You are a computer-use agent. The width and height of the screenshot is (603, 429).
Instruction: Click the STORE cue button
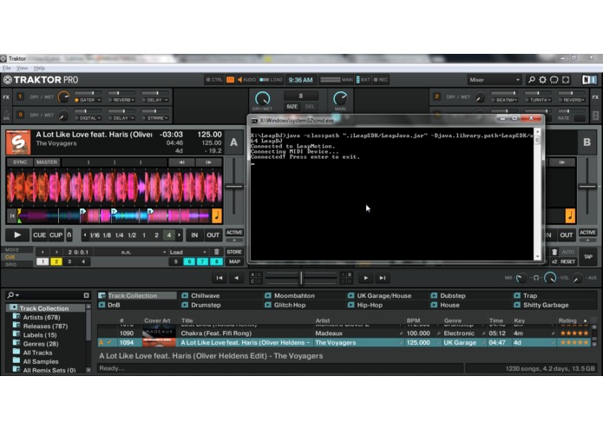point(234,252)
